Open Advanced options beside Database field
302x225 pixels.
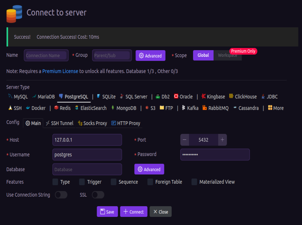coord(149,169)
